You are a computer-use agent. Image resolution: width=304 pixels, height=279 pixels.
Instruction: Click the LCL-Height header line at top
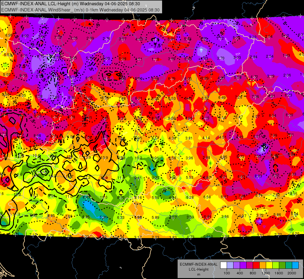pyautogui.click(x=70, y=4)
